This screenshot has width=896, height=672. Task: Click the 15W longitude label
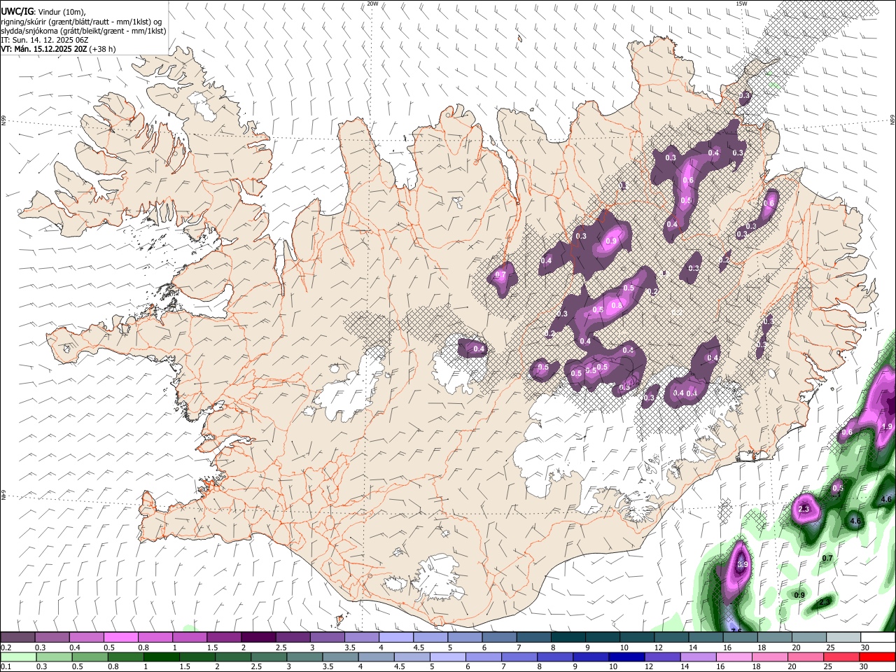pos(741,3)
